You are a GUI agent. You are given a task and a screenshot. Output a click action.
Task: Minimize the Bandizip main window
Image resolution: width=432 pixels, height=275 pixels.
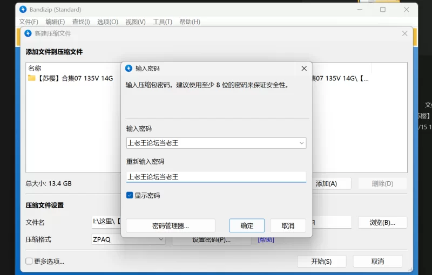coord(359,10)
